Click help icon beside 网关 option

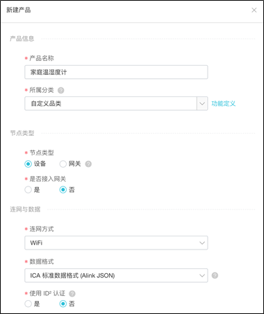click(x=88, y=164)
